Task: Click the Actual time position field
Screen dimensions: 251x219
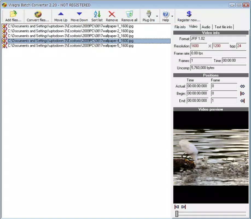Action: (x=197, y=86)
